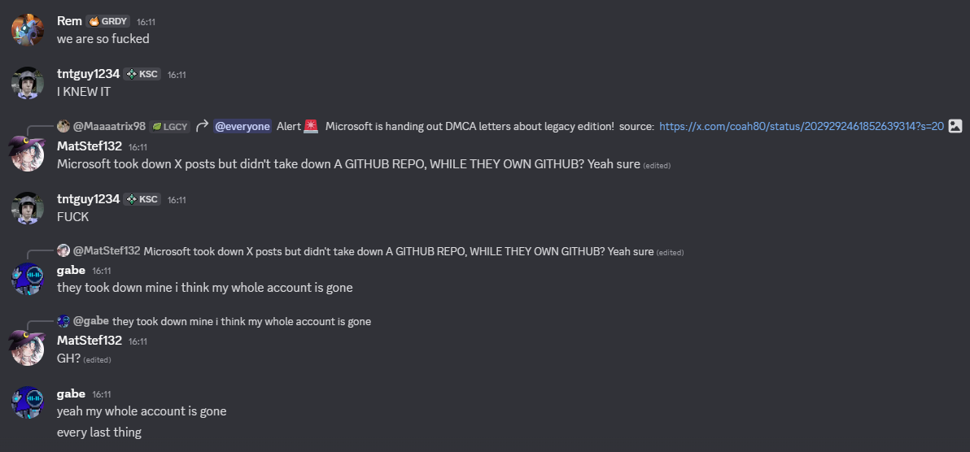
Task: Click MatStef132 username above "Microsoft took down" message
Action: (x=90, y=146)
